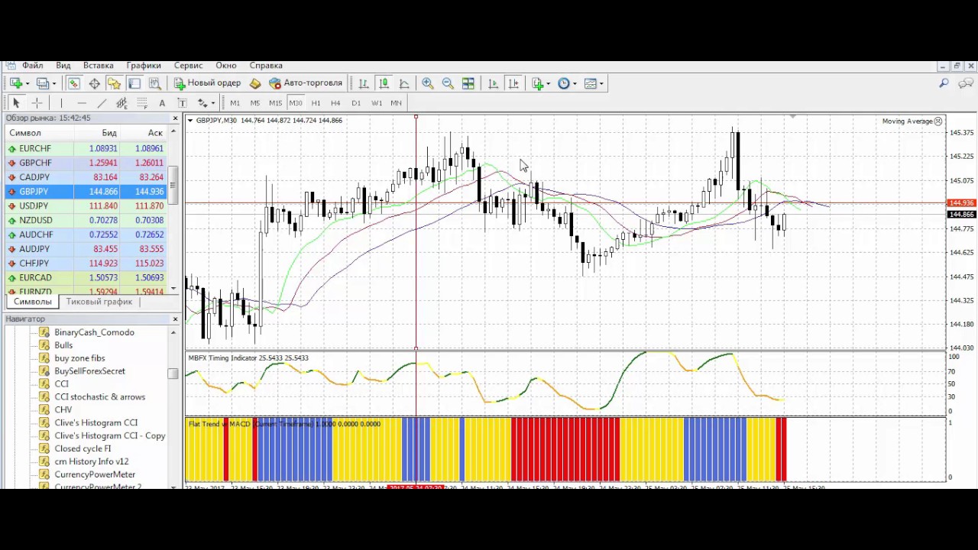
Task: Toggle the H4 timeframe button
Action: (335, 103)
